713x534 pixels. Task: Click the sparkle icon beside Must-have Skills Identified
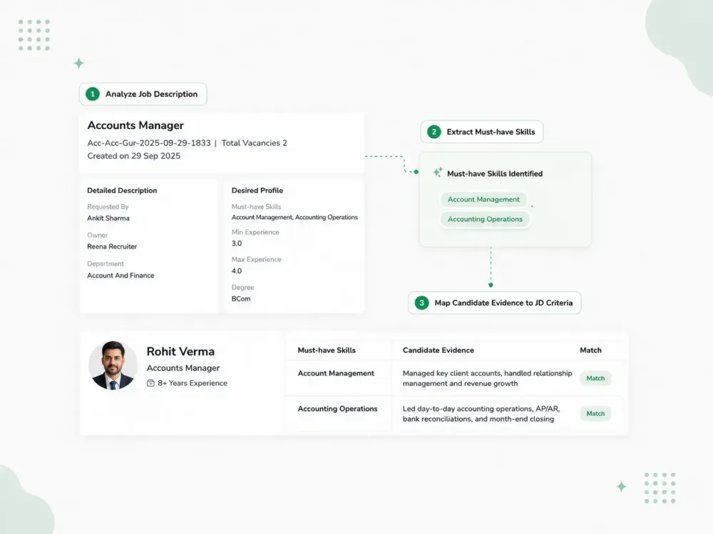click(x=438, y=172)
